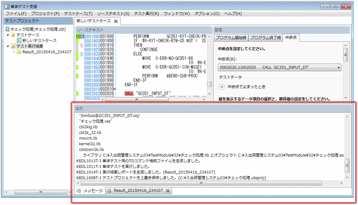
Task: Select the 中断点 settings tab
Action: pyautogui.click(x=291, y=38)
